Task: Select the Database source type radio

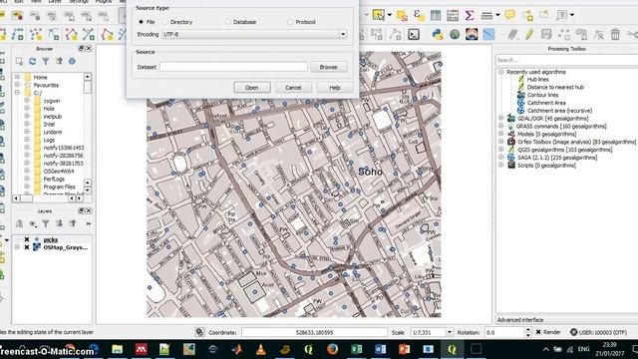Action: point(227,22)
